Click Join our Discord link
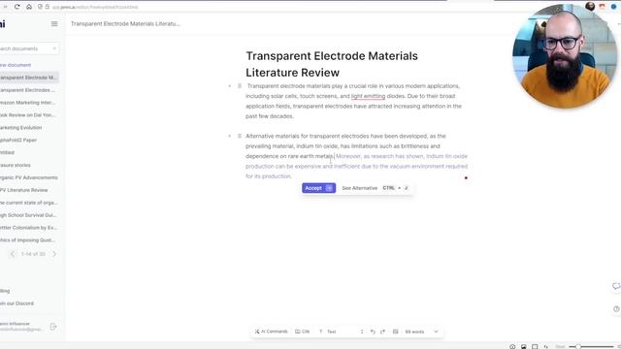Viewport: 621px width, 349px height. click(x=17, y=303)
